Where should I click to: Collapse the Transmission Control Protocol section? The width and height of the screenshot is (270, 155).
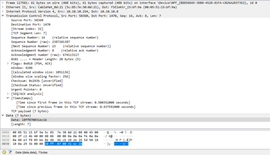click(x=3, y=16)
